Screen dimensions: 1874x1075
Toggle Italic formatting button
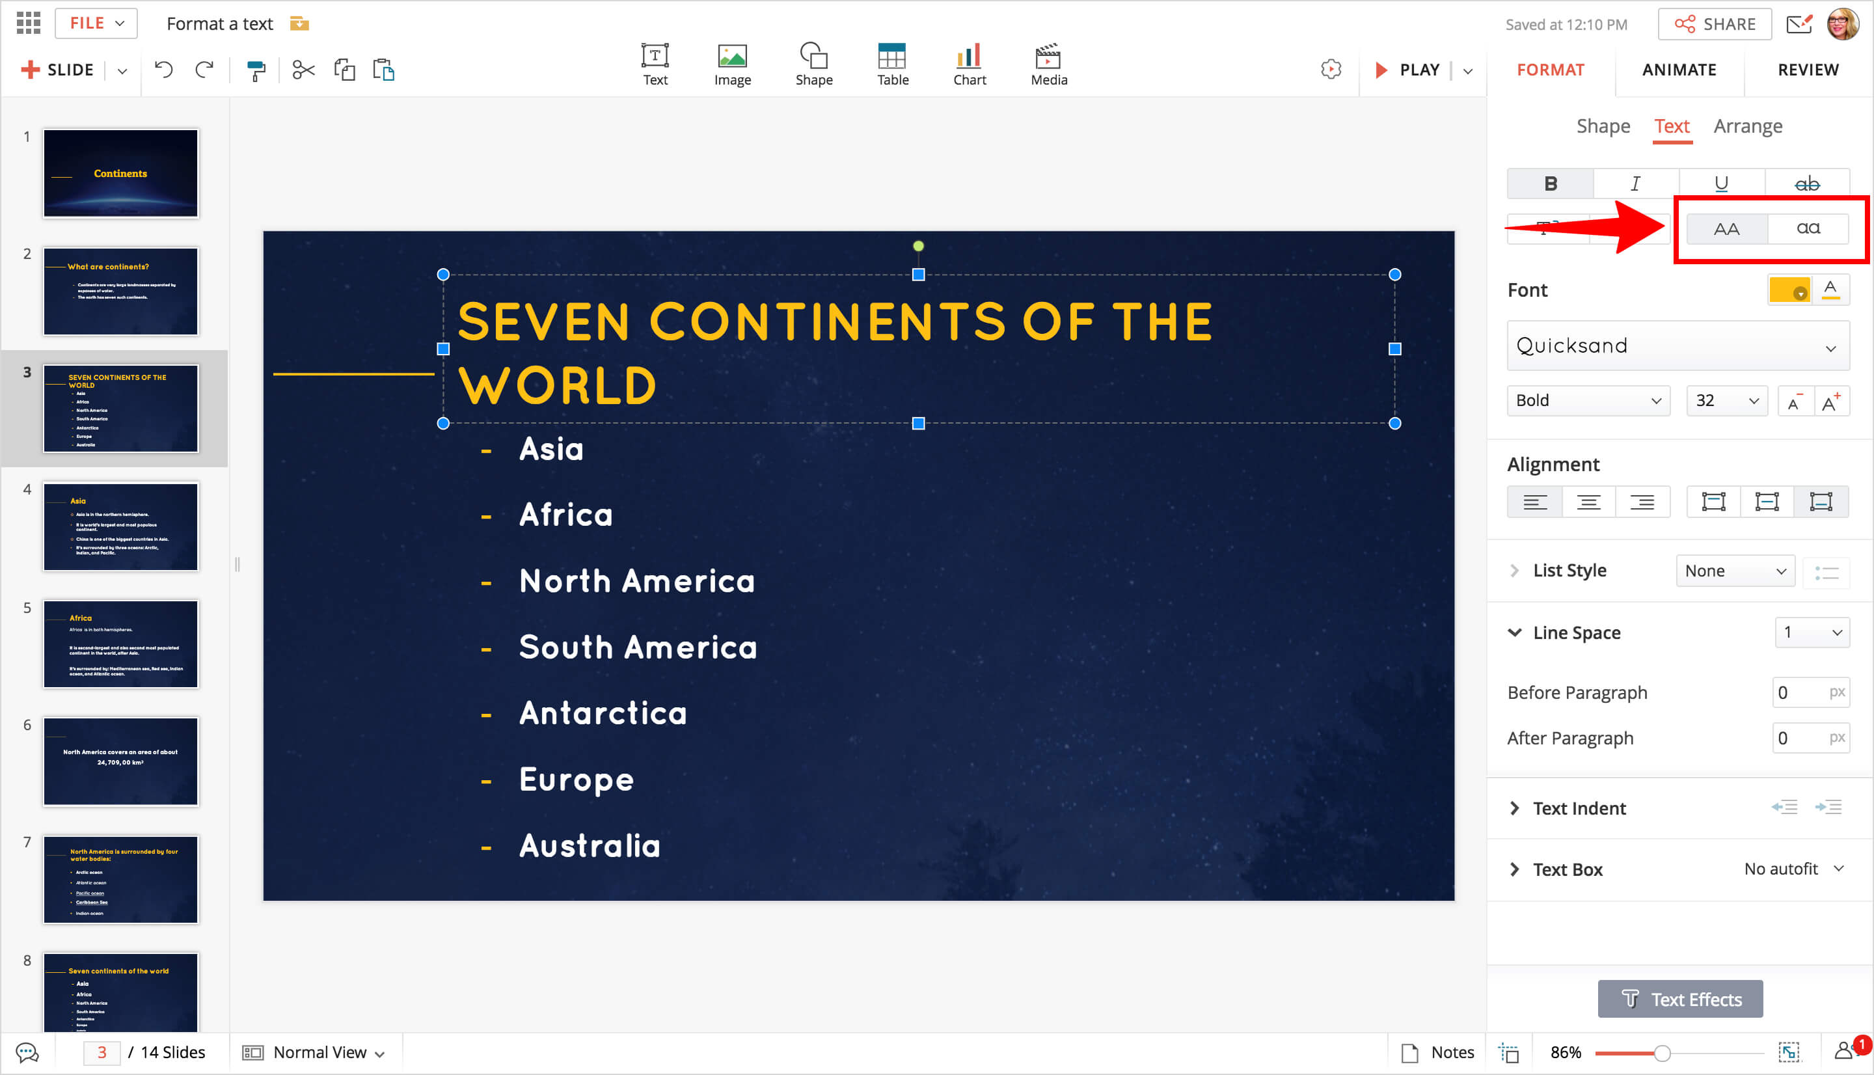click(x=1635, y=184)
